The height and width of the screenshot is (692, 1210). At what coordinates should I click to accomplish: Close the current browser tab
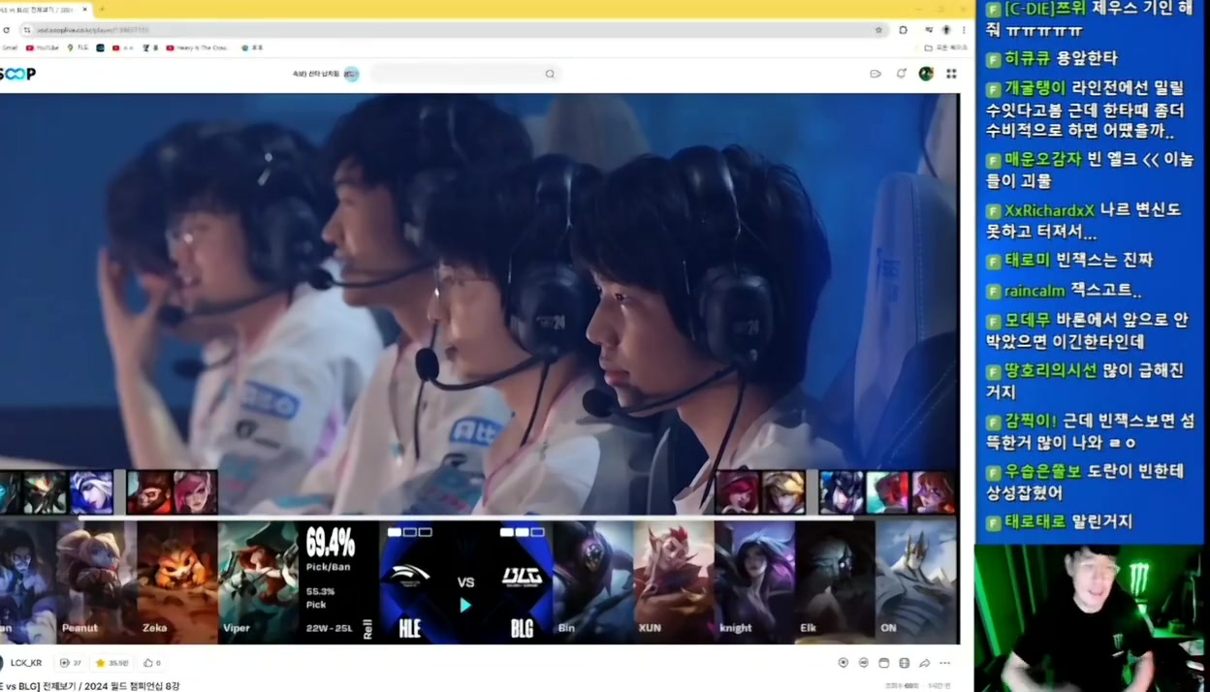[x=85, y=10]
